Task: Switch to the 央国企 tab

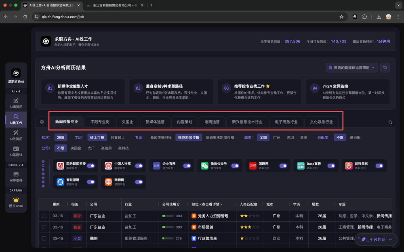Action: click(x=128, y=122)
